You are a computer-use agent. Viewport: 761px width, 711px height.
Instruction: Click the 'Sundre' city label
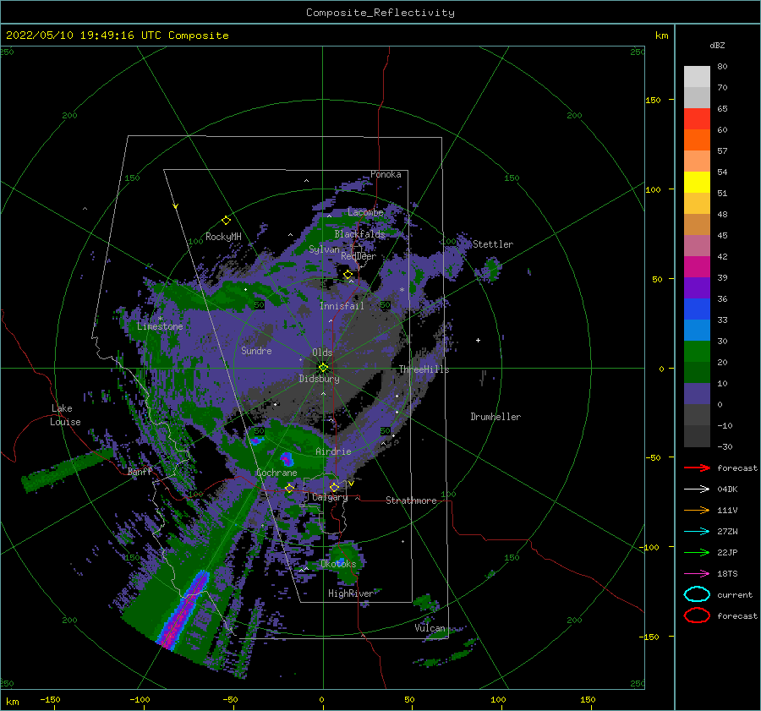[256, 350]
